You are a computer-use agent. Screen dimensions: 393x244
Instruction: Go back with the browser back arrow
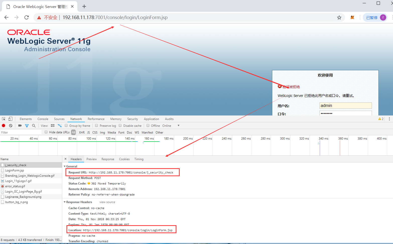coord(7,17)
